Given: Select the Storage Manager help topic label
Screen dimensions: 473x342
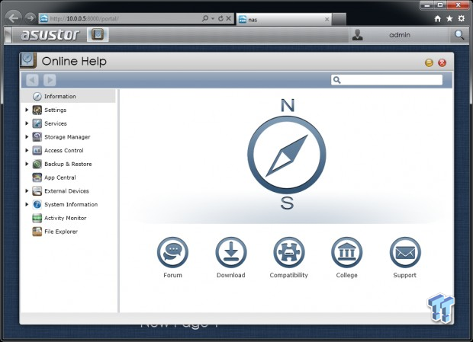Looking at the screenshot, I should tap(67, 137).
